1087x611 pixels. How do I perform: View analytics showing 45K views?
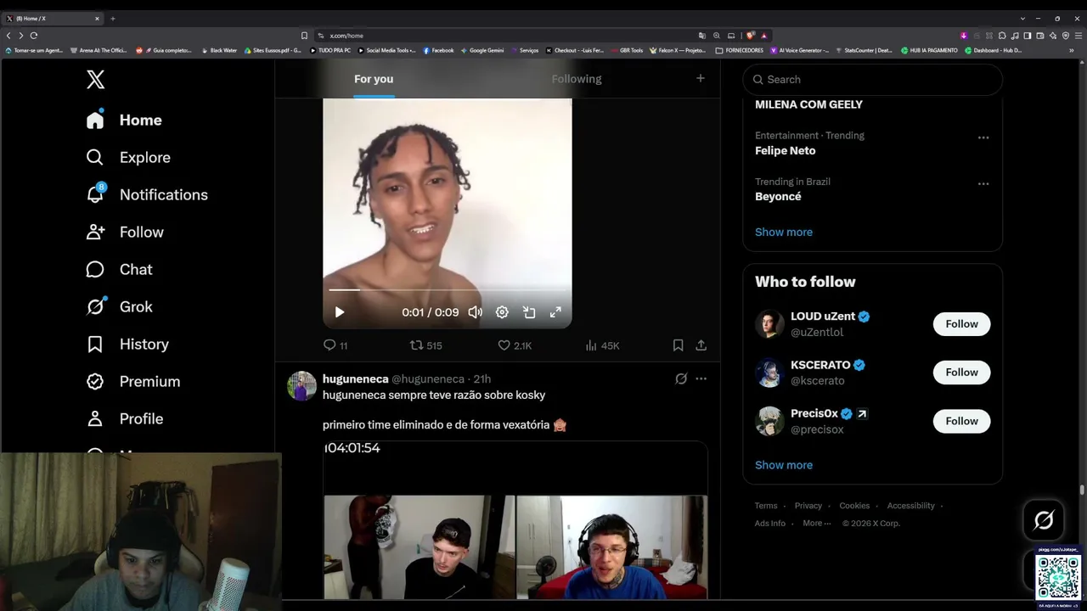point(602,345)
